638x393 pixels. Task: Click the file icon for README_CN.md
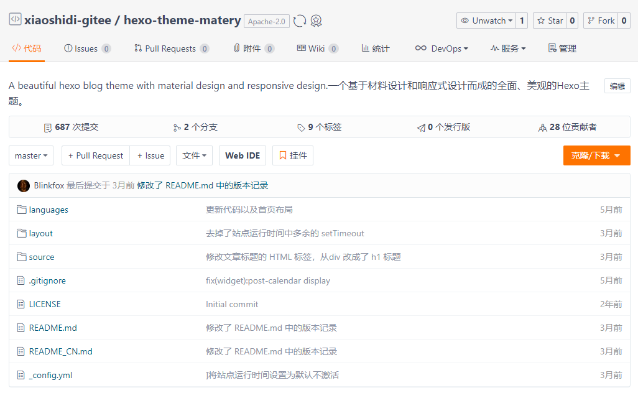(x=21, y=351)
